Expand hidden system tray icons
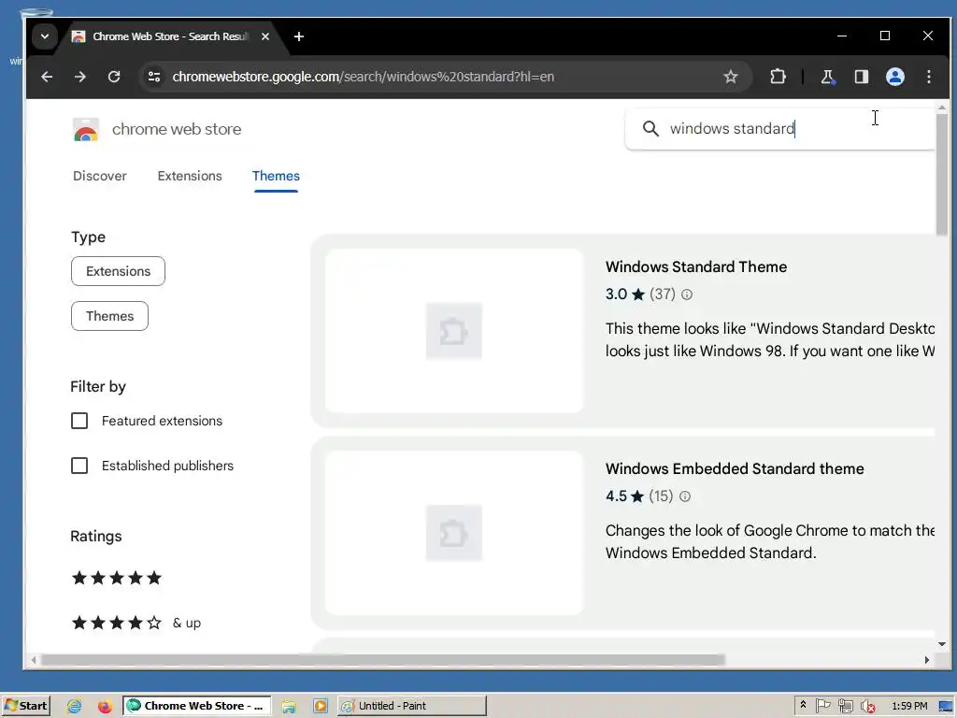Screen dimensions: 957x718 pos(803,705)
